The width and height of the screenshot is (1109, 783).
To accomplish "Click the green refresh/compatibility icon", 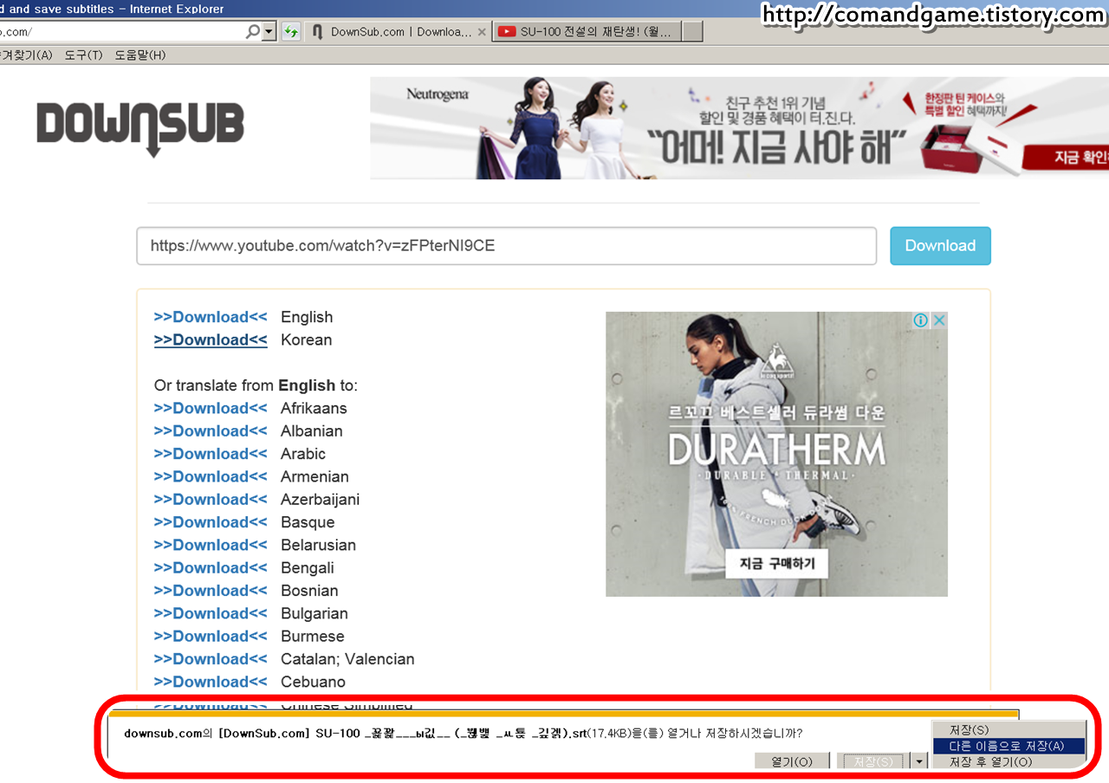I will (x=291, y=32).
